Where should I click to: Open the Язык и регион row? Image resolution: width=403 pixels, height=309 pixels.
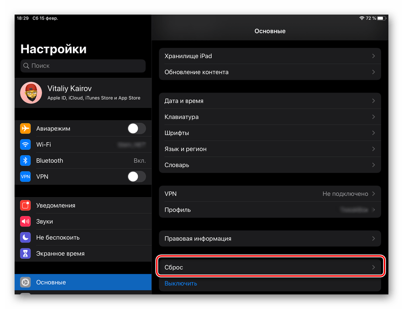tap(269, 149)
